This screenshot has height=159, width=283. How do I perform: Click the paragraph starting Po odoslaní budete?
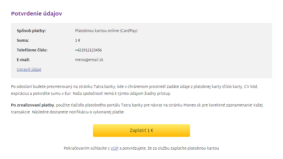tap(135, 90)
